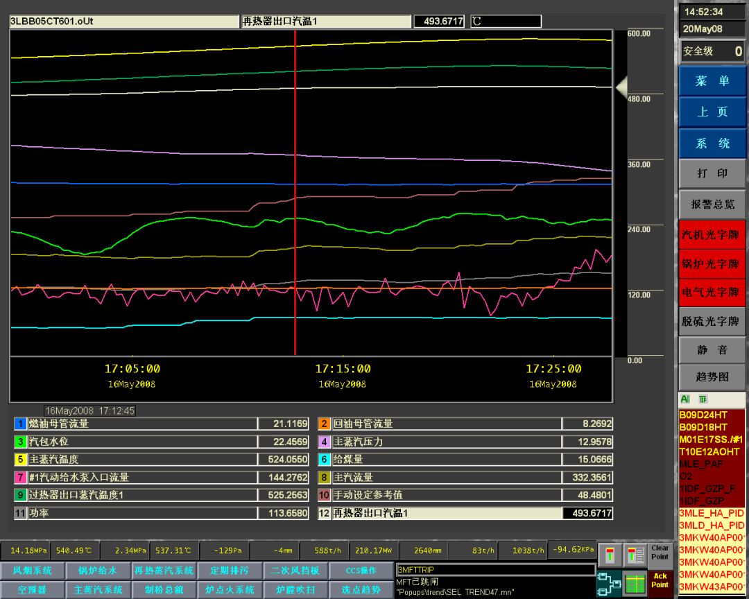Select pen 9 dark green swatch 过热器出口蒸汽温度1
This screenshot has height=599, width=749.
point(20,495)
